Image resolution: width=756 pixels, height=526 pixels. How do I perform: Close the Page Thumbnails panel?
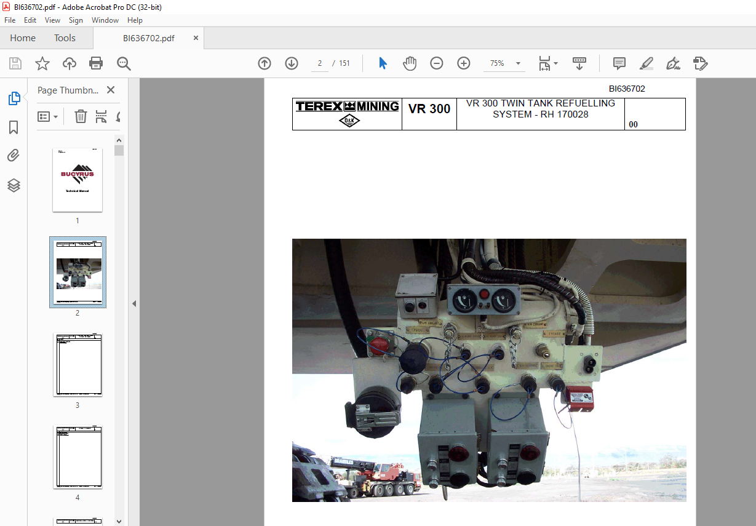(111, 90)
